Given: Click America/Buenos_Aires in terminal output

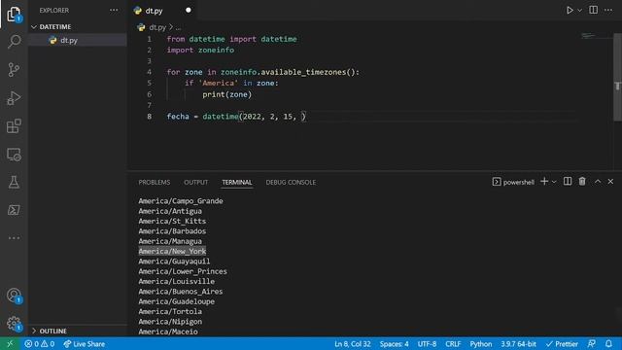Looking at the screenshot, I should tap(181, 292).
